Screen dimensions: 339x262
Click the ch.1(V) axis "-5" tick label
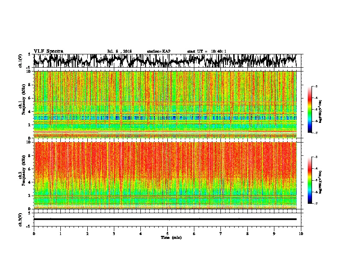pyautogui.click(x=29, y=67)
